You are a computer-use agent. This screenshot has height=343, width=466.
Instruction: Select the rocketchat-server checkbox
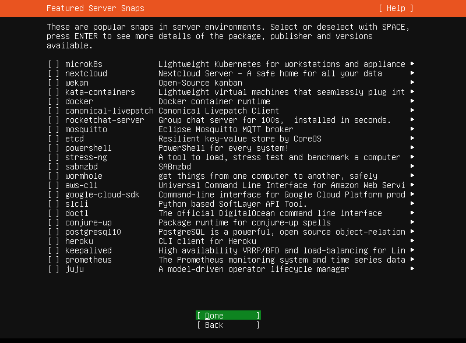tap(54, 120)
